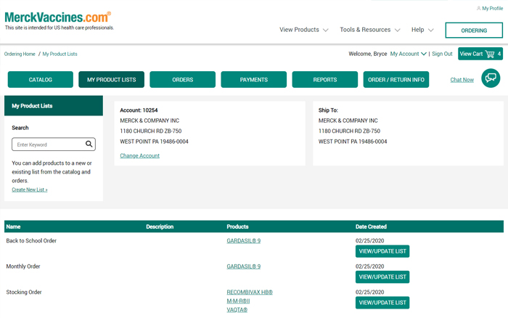Click the My Profile link

(493, 9)
